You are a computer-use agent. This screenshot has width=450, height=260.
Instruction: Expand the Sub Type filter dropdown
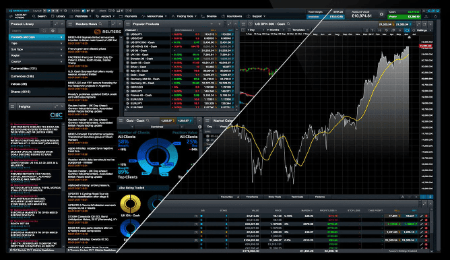(36, 49)
